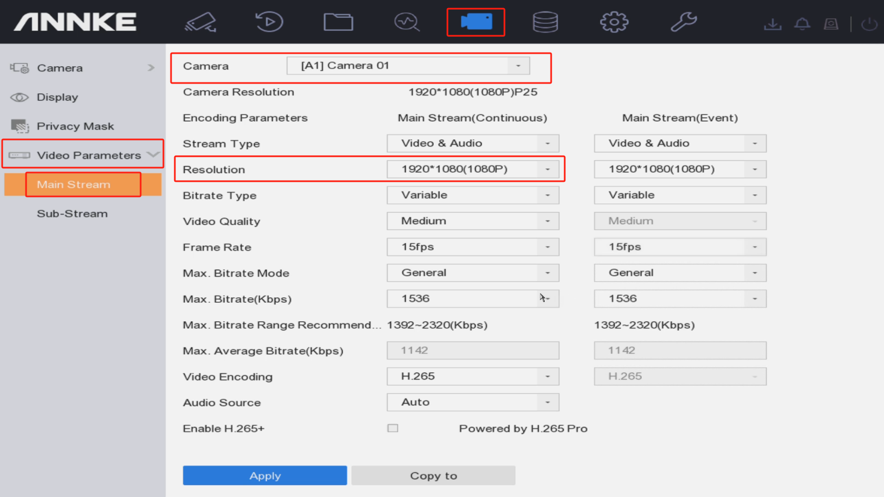Open the Smart Analysis search icon
This screenshot has height=497, width=884.
pos(407,22)
